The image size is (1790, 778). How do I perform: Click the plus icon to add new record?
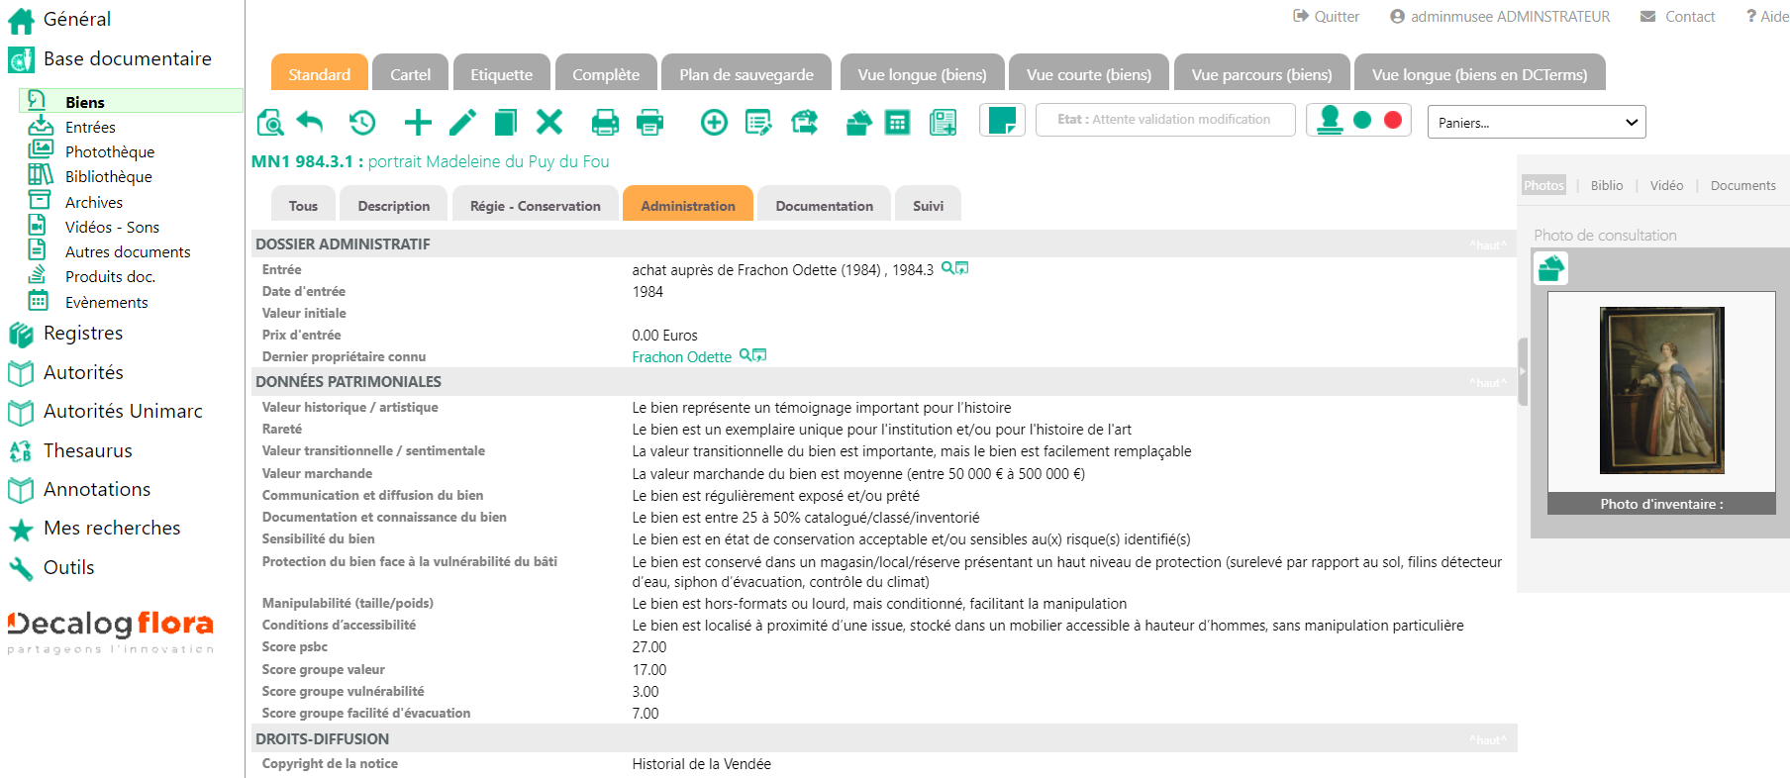click(x=418, y=122)
